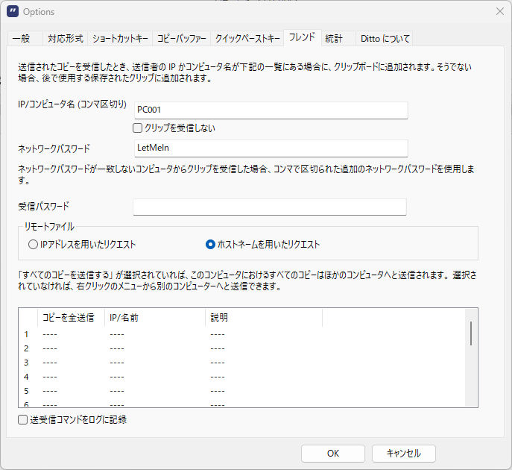Click the friends list vertical scrollbar thumb
The height and width of the screenshot is (470, 512).
471,333
